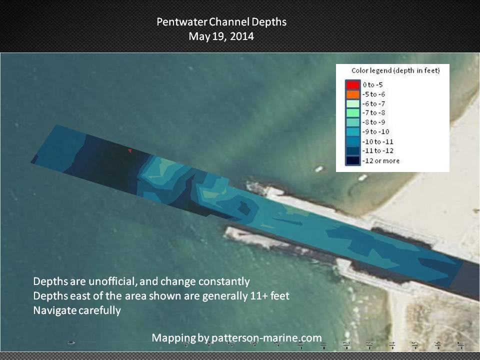
Task: Select the -9 to -10 legend color box
Action: pyautogui.click(x=351, y=132)
